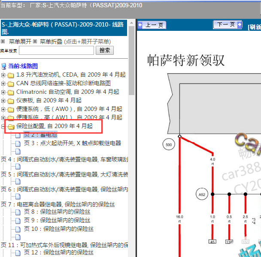261x257 pixels.
Task: Open 页 10：保险丝架内的保险丝
Action: point(58,229)
